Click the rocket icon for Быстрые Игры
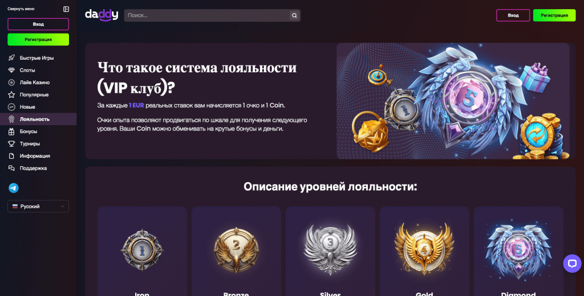584x296 pixels. [11, 57]
